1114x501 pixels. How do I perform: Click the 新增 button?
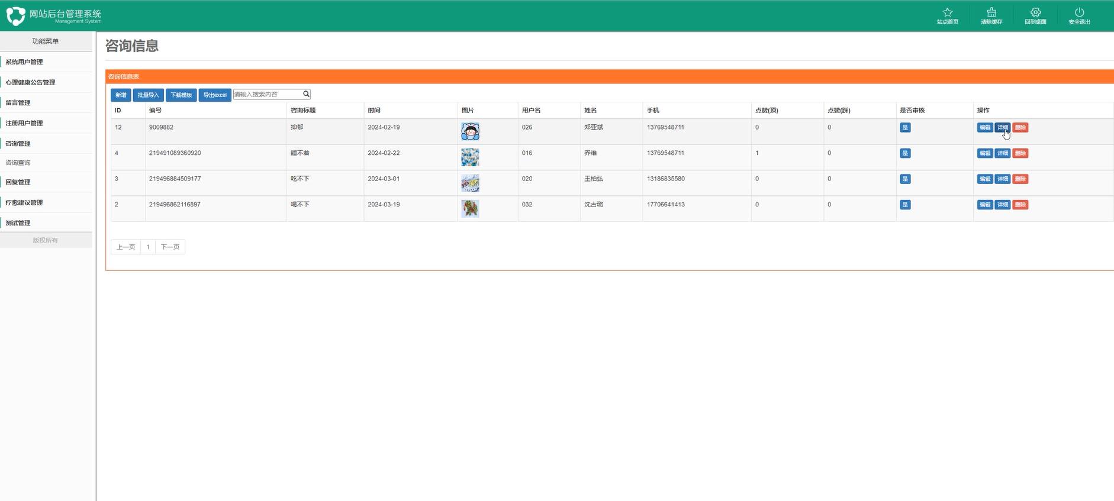tap(121, 95)
